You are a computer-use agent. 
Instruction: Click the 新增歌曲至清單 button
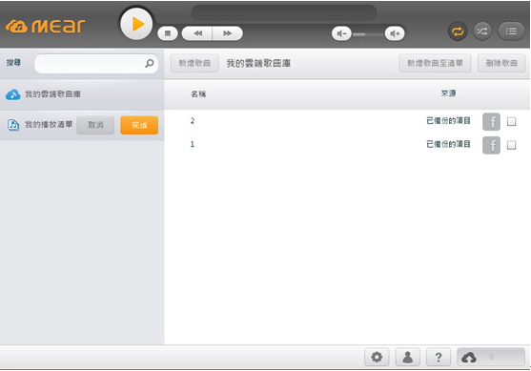pyautogui.click(x=435, y=63)
